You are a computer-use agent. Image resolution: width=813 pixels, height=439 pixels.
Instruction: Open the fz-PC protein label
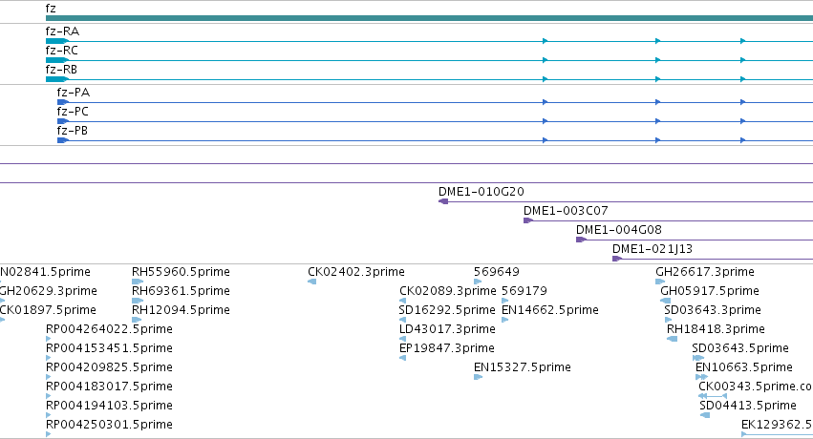click(73, 112)
